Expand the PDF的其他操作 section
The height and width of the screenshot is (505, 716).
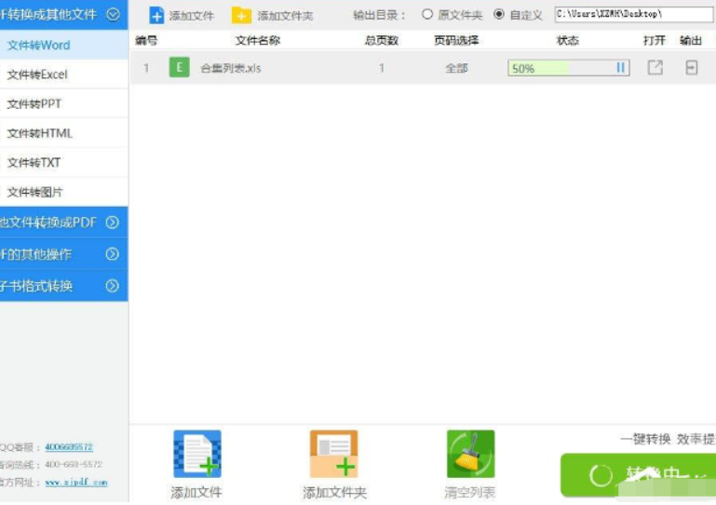pos(113,254)
